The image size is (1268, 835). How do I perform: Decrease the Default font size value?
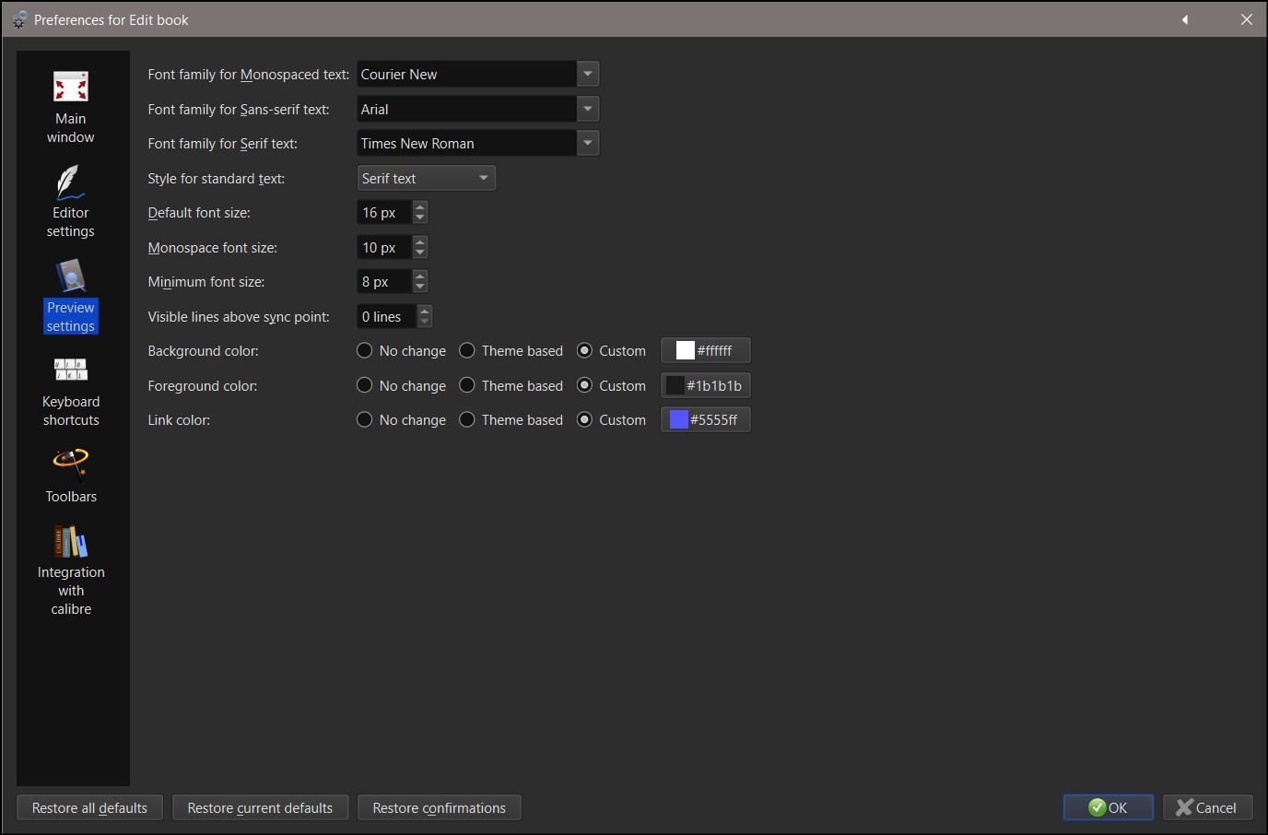420,218
